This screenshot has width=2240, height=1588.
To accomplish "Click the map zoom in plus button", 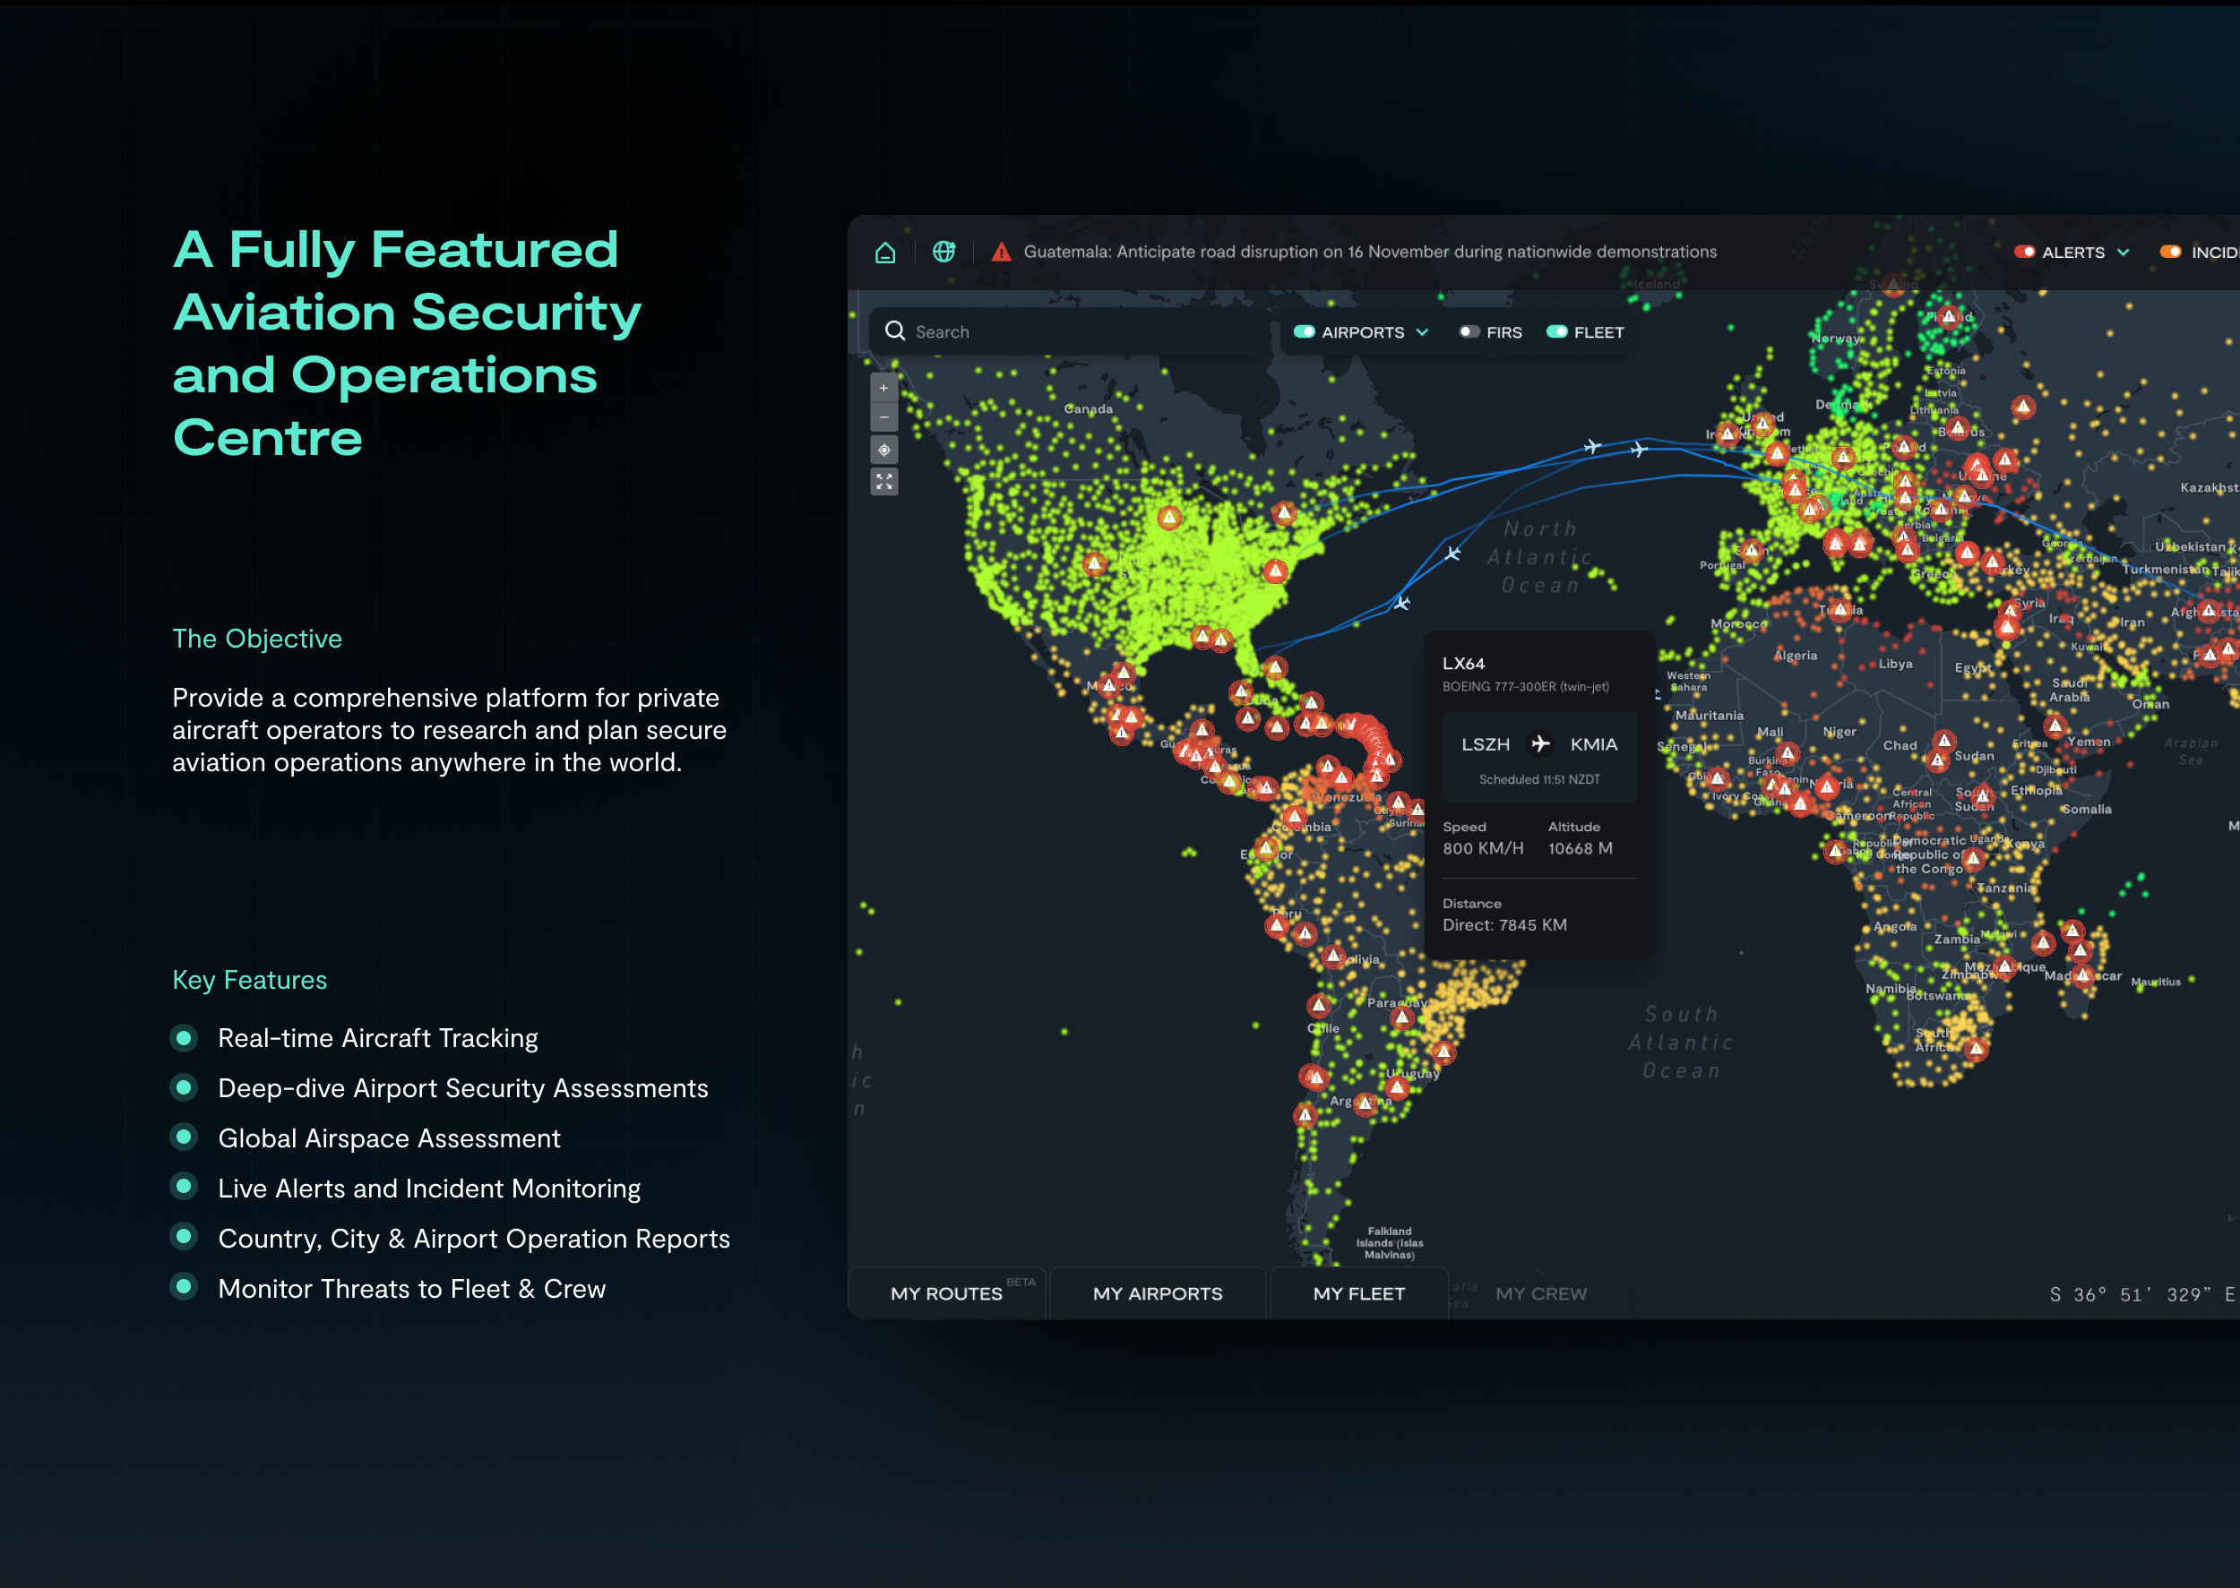I will 883,388.
